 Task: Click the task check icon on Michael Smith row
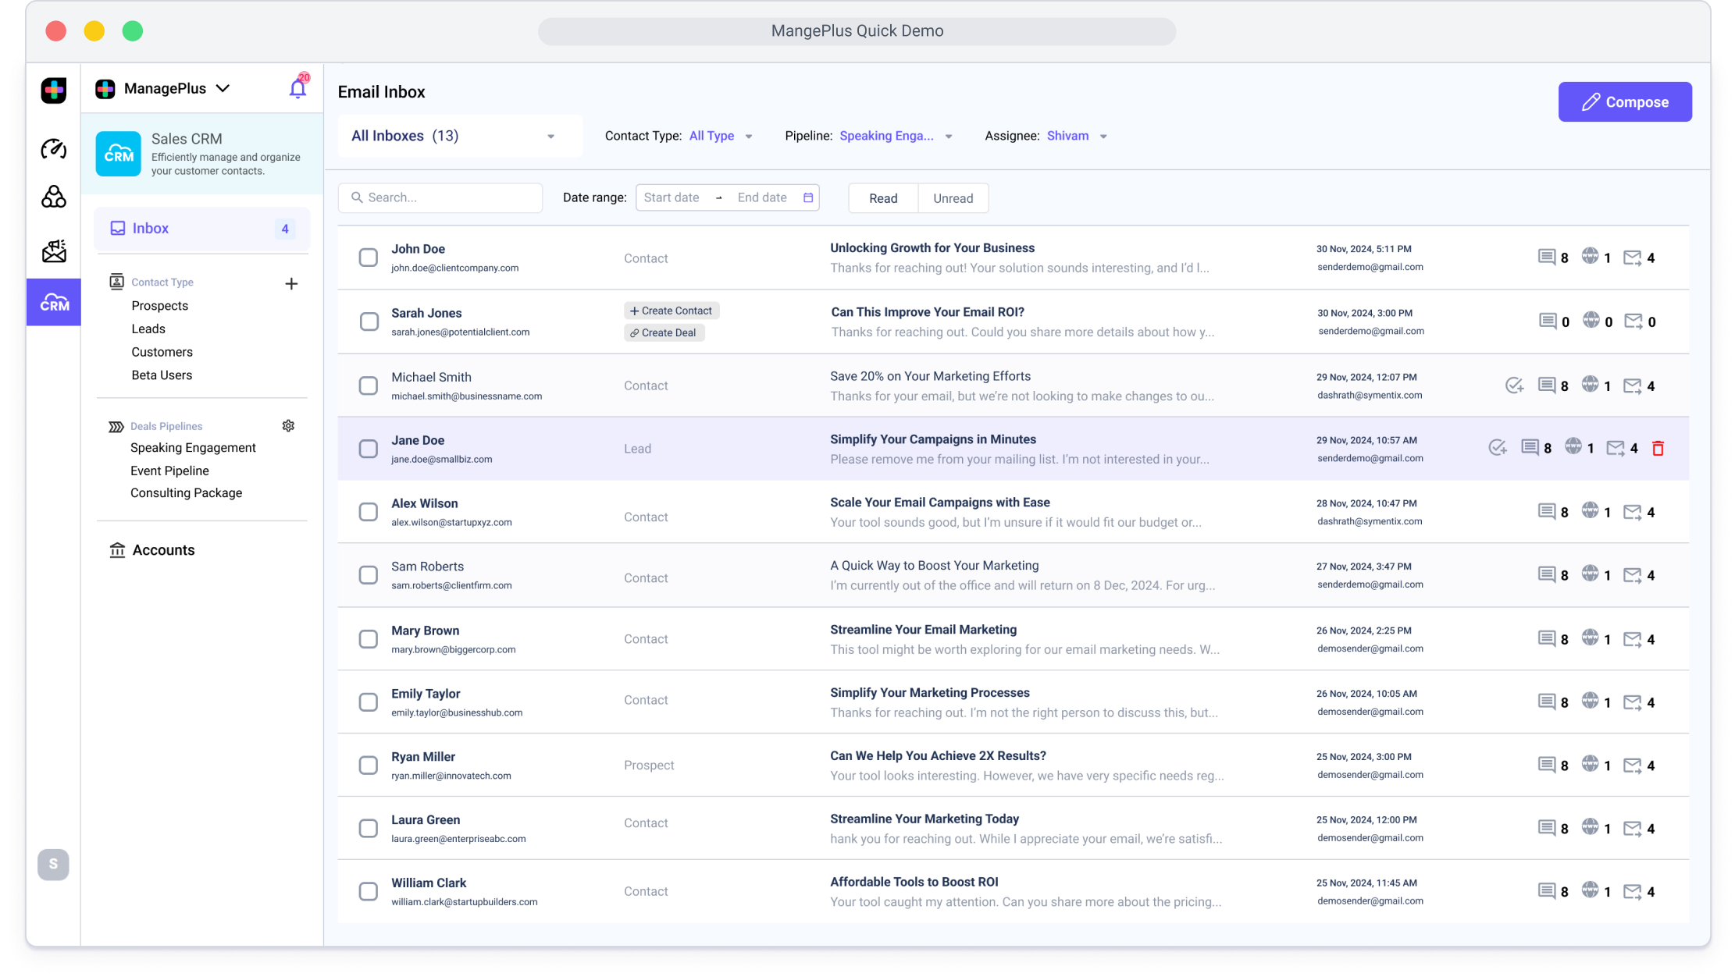point(1514,385)
